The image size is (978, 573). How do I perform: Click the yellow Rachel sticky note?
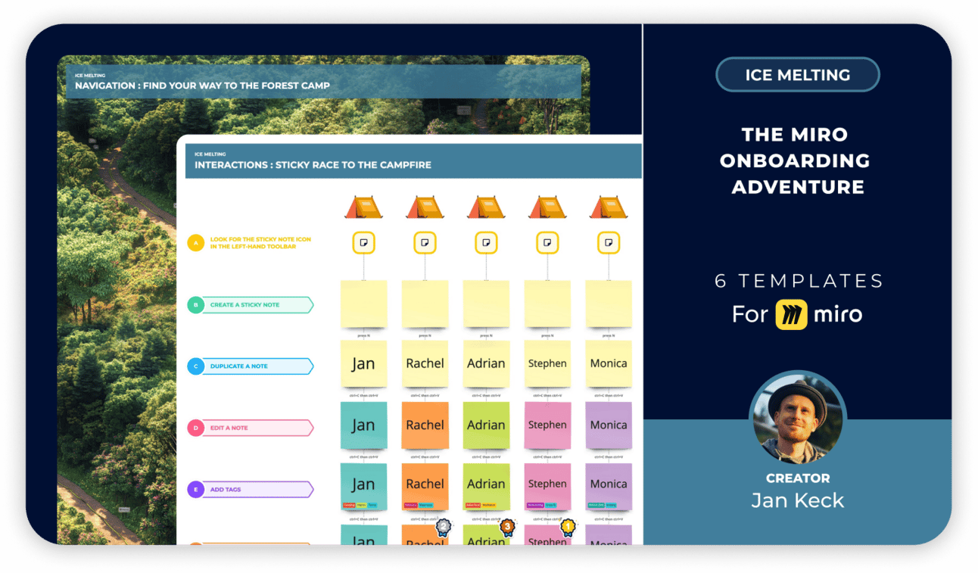[x=425, y=364]
